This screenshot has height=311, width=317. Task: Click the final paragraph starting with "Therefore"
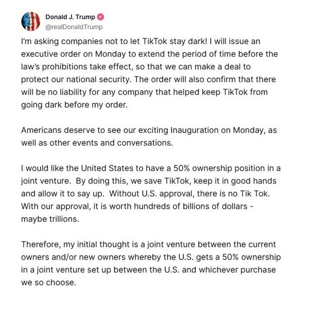(x=150, y=263)
